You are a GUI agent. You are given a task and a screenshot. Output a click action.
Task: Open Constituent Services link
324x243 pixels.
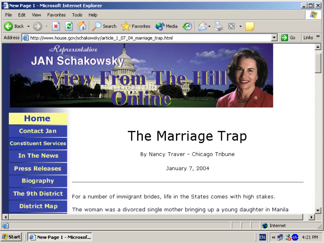click(x=38, y=143)
